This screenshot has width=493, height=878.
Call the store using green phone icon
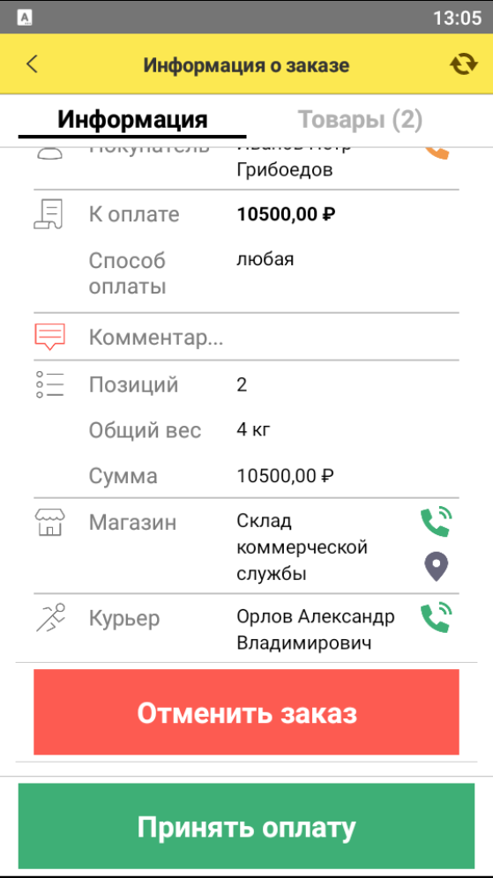click(436, 521)
